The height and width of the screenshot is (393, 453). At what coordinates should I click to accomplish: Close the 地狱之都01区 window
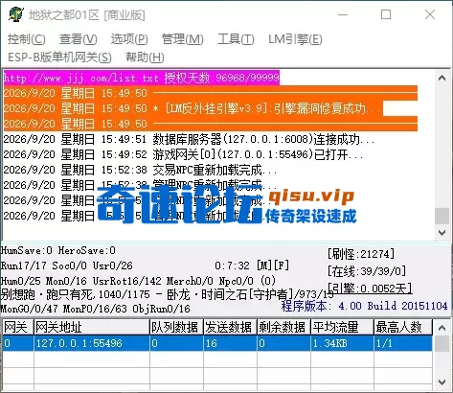(x=430, y=14)
